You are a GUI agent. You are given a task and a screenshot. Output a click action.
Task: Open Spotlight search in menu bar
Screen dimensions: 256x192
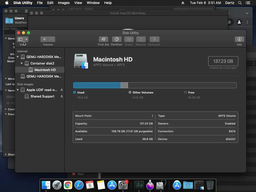click(240, 3)
